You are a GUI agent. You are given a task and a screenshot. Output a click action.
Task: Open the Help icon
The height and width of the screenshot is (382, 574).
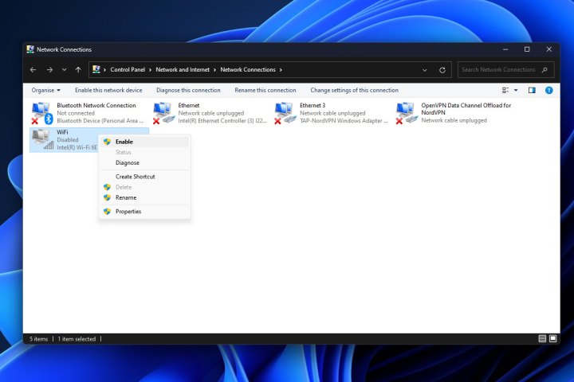click(x=548, y=90)
